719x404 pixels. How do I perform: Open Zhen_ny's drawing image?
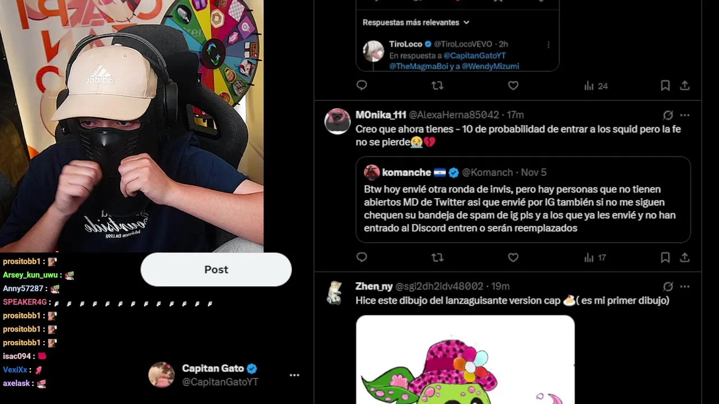pyautogui.click(x=465, y=359)
